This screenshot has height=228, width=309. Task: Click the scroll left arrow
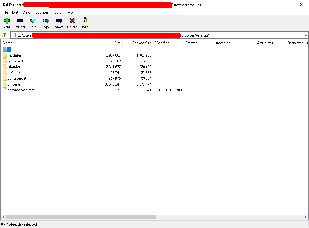click(x=3, y=217)
